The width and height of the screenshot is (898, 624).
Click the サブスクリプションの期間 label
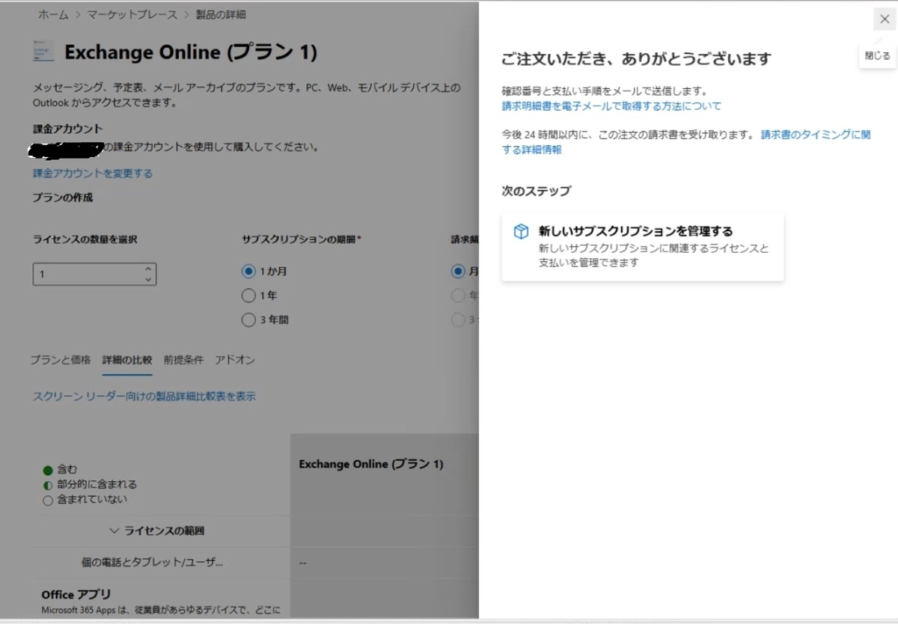coord(302,239)
